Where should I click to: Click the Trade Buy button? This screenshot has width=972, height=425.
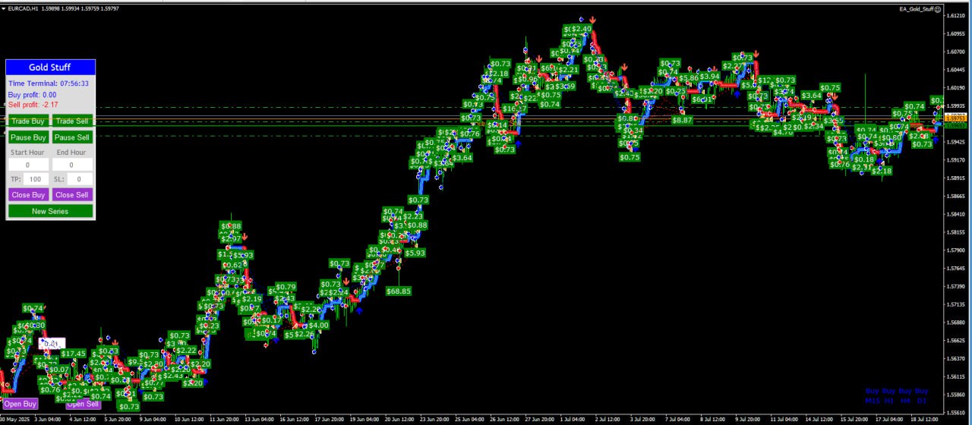pyautogui.click(x=28, y=121)
